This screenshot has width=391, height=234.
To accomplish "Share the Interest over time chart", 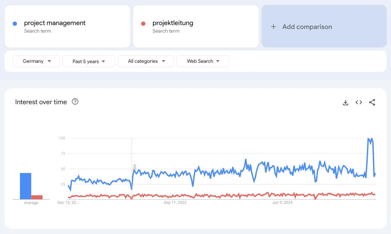I will pos(372,102).
